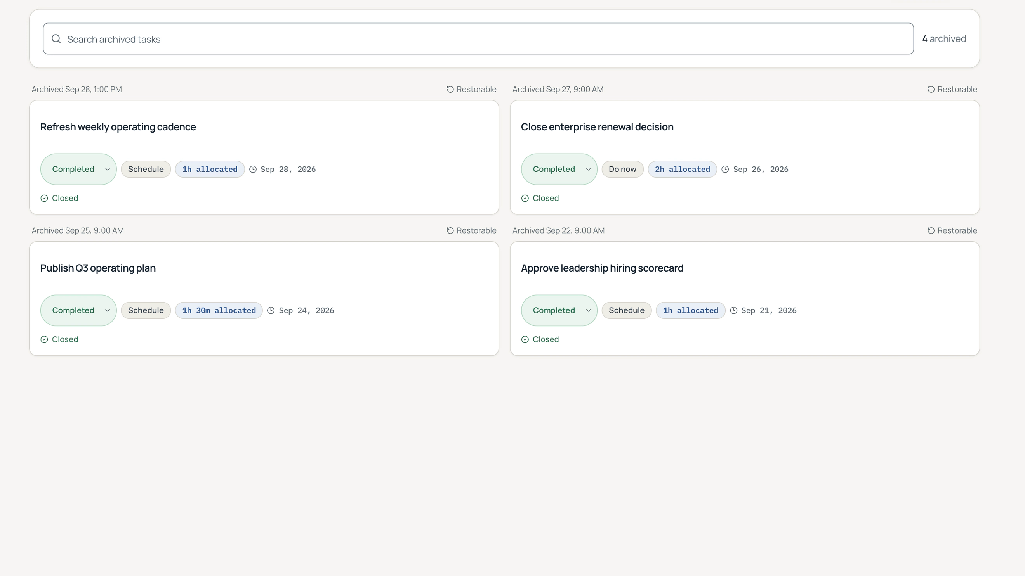Click Schedule tag on Approve leadership hiring scorecard
This screenshot has height=576, width=1025.
(x=626, y=310)
